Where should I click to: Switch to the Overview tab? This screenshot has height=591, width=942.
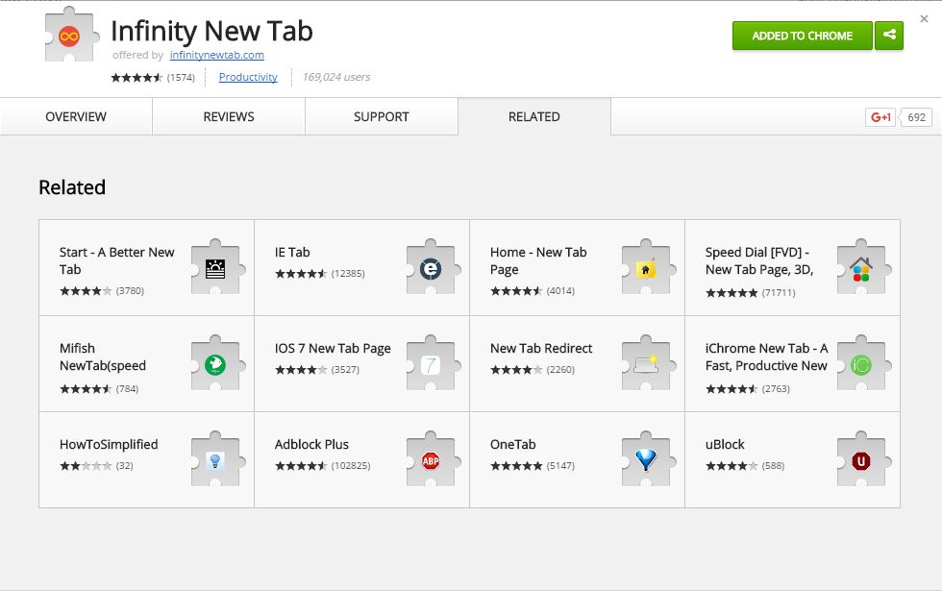(76, 116)
